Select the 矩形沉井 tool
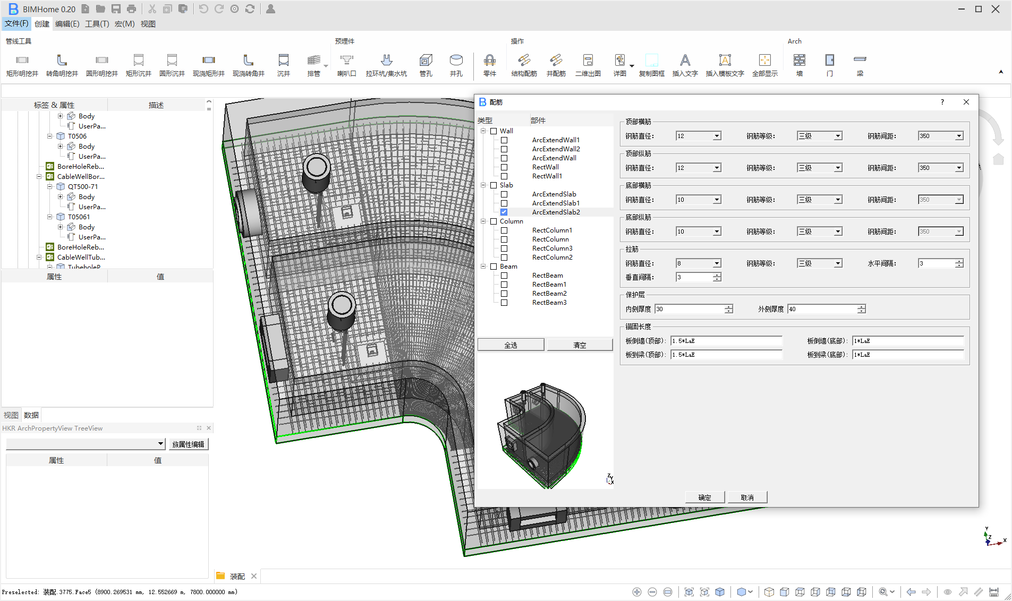The image size is (1012, 601). click(139, 65)
